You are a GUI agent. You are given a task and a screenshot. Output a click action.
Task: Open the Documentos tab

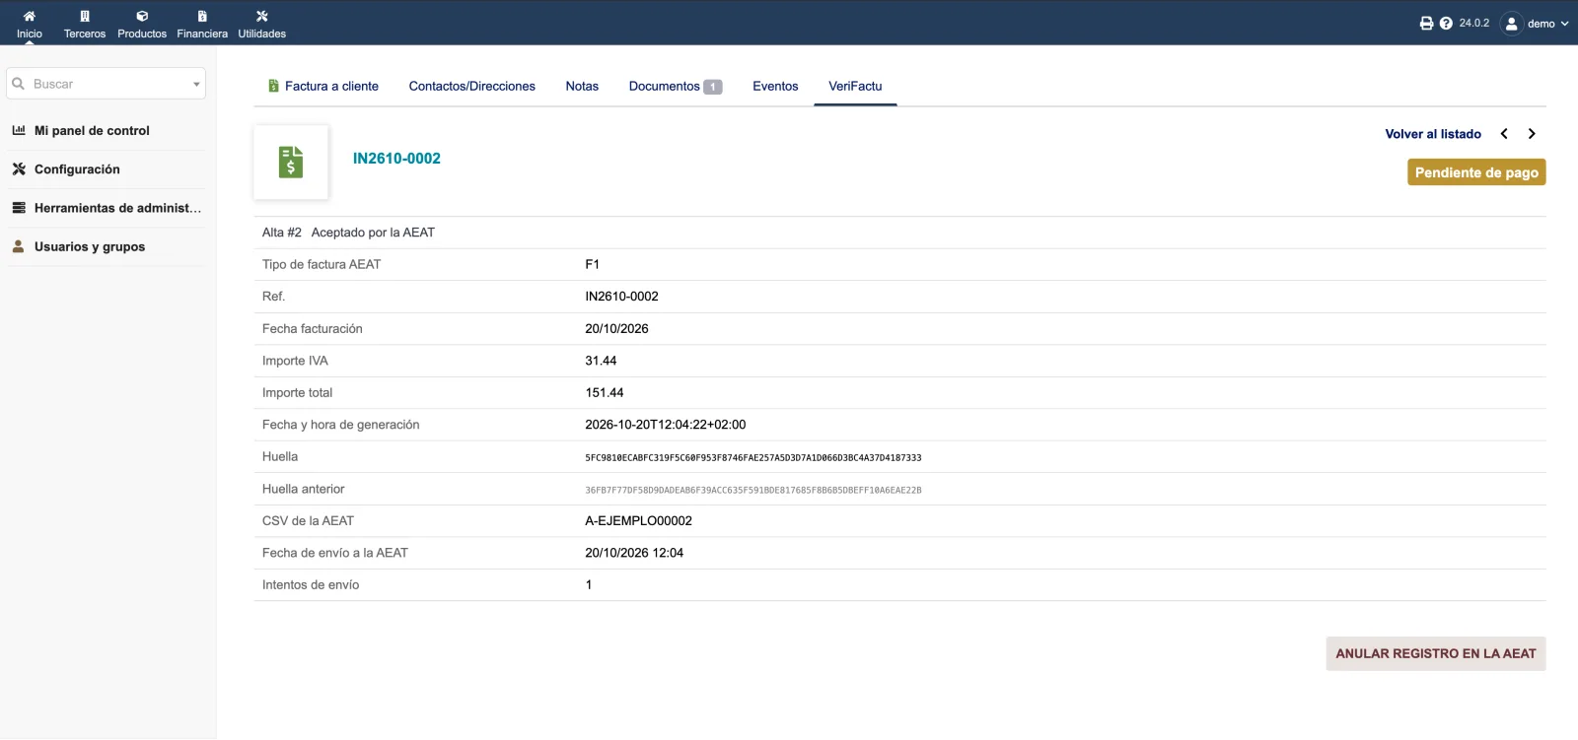676,86
